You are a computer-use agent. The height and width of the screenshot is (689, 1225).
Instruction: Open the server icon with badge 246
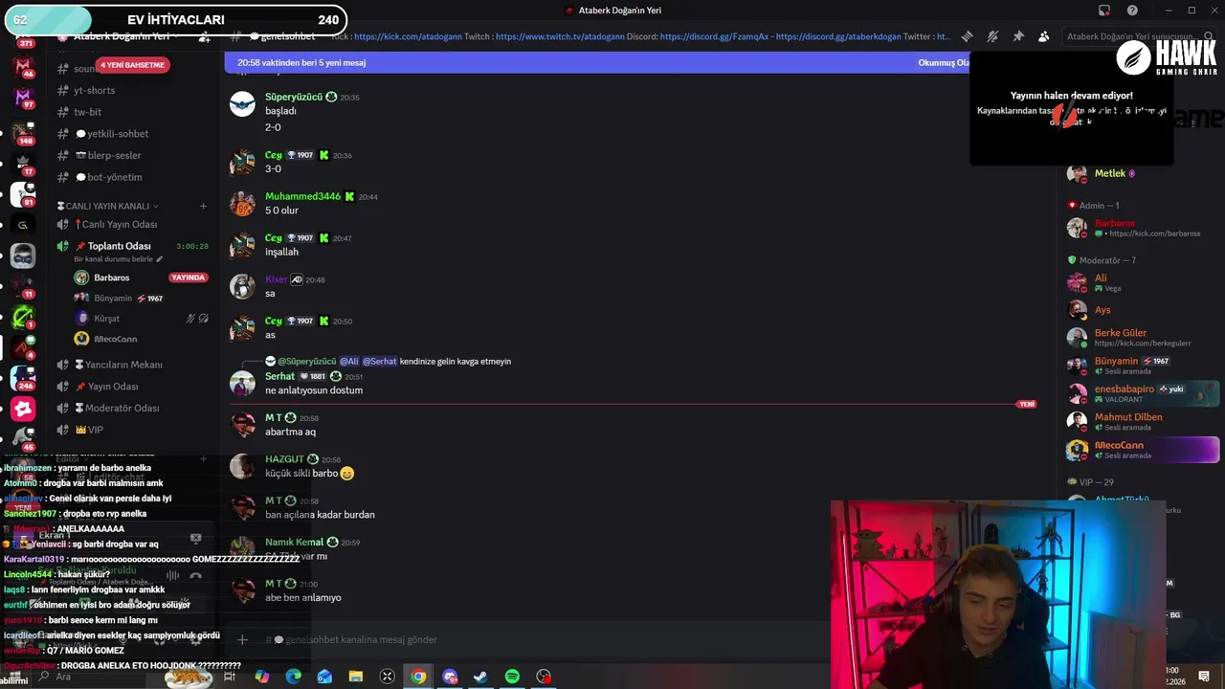(23, 378)
